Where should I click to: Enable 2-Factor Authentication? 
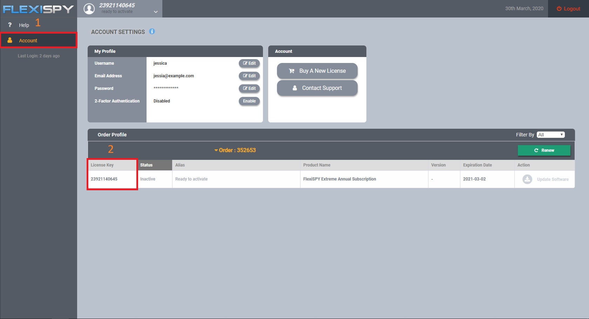point(249,101)
